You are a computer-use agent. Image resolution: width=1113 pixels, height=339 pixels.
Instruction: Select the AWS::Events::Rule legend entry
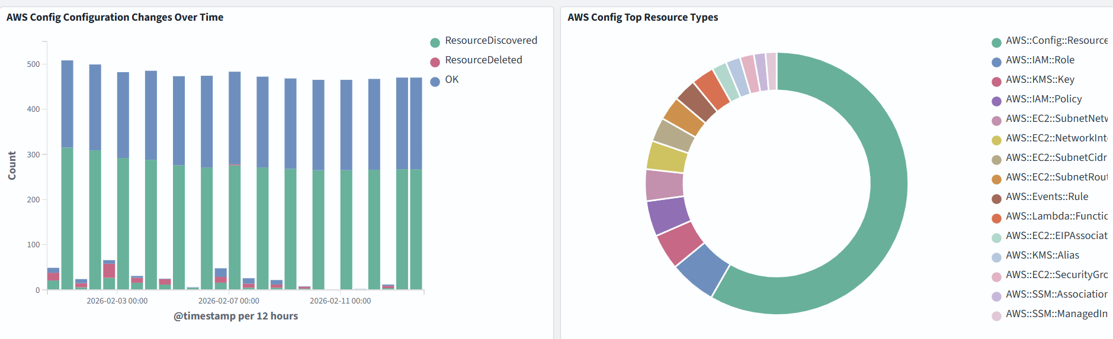(1047, 196)
